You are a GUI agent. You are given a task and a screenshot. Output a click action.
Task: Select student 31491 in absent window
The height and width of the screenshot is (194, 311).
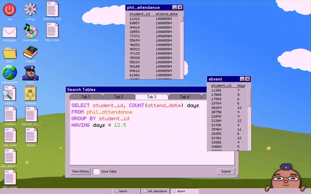(216, 138)
